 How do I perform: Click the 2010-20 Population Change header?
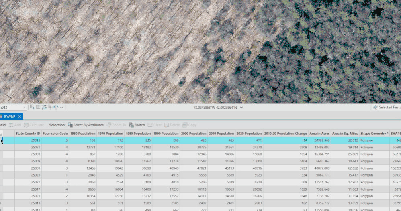(285, 134)
